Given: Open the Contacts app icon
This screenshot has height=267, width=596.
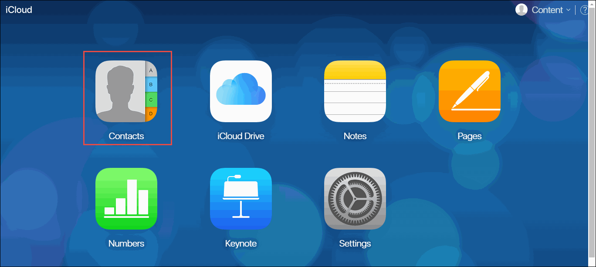Looking at the screenshot, I should tap(126, 91).
